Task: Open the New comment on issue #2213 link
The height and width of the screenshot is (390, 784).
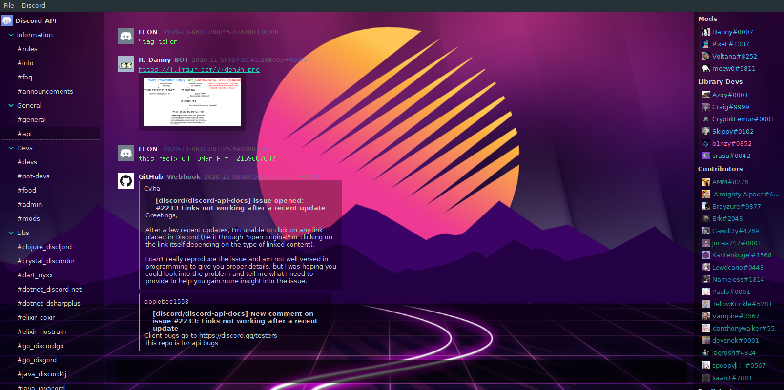Action: 235,321
